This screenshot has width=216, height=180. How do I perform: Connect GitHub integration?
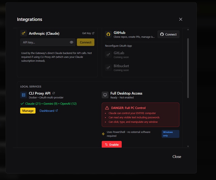168,34
